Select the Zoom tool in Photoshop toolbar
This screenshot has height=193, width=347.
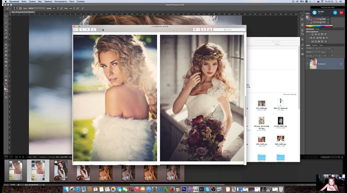[x=6, y=83]
